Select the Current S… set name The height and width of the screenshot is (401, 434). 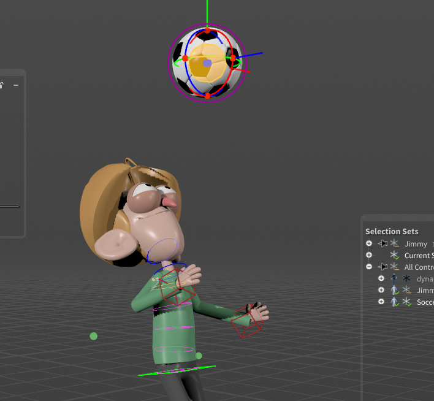pos(419,255)
